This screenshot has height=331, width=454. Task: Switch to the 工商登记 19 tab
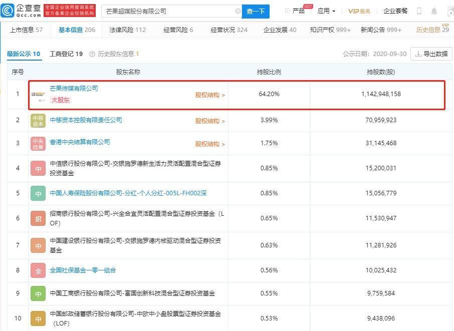(x=66, y=54)
